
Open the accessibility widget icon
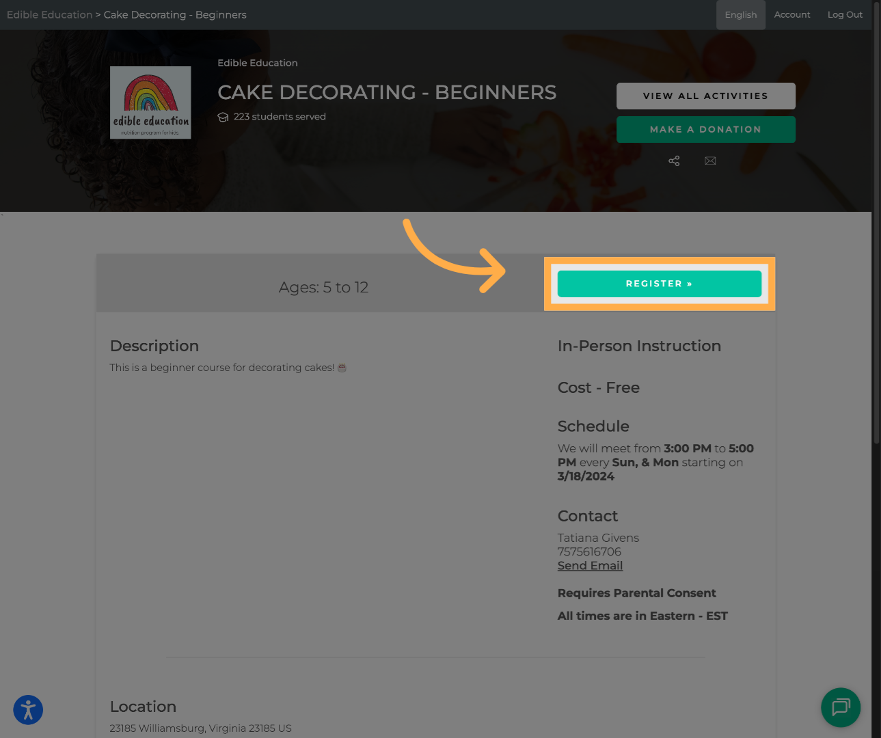(x=28, y=709)
